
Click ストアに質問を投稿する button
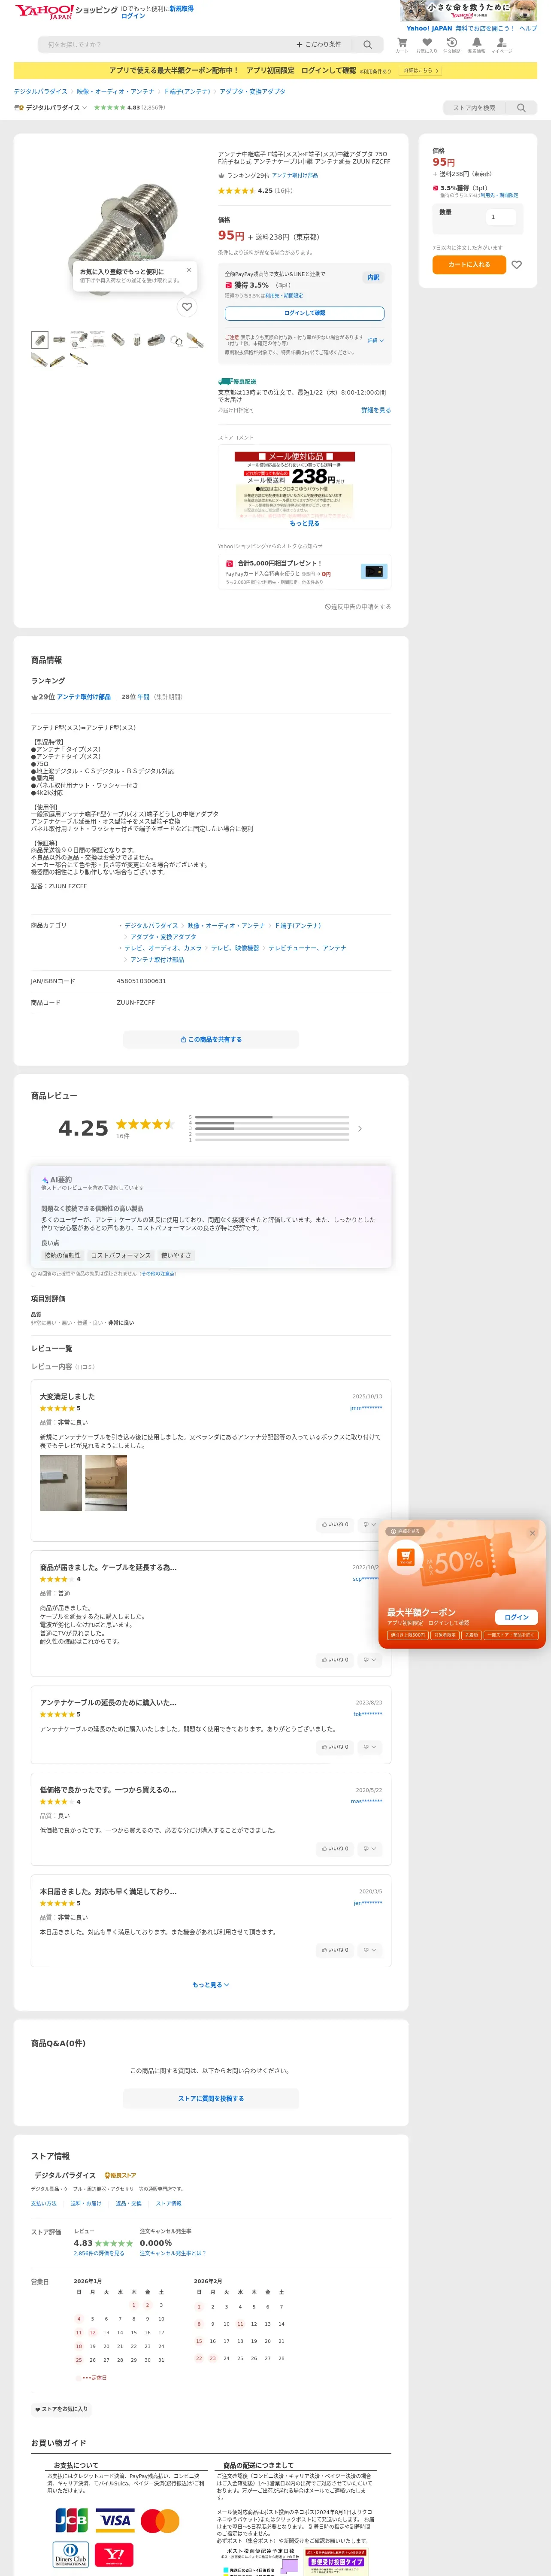coord(211,2098)
